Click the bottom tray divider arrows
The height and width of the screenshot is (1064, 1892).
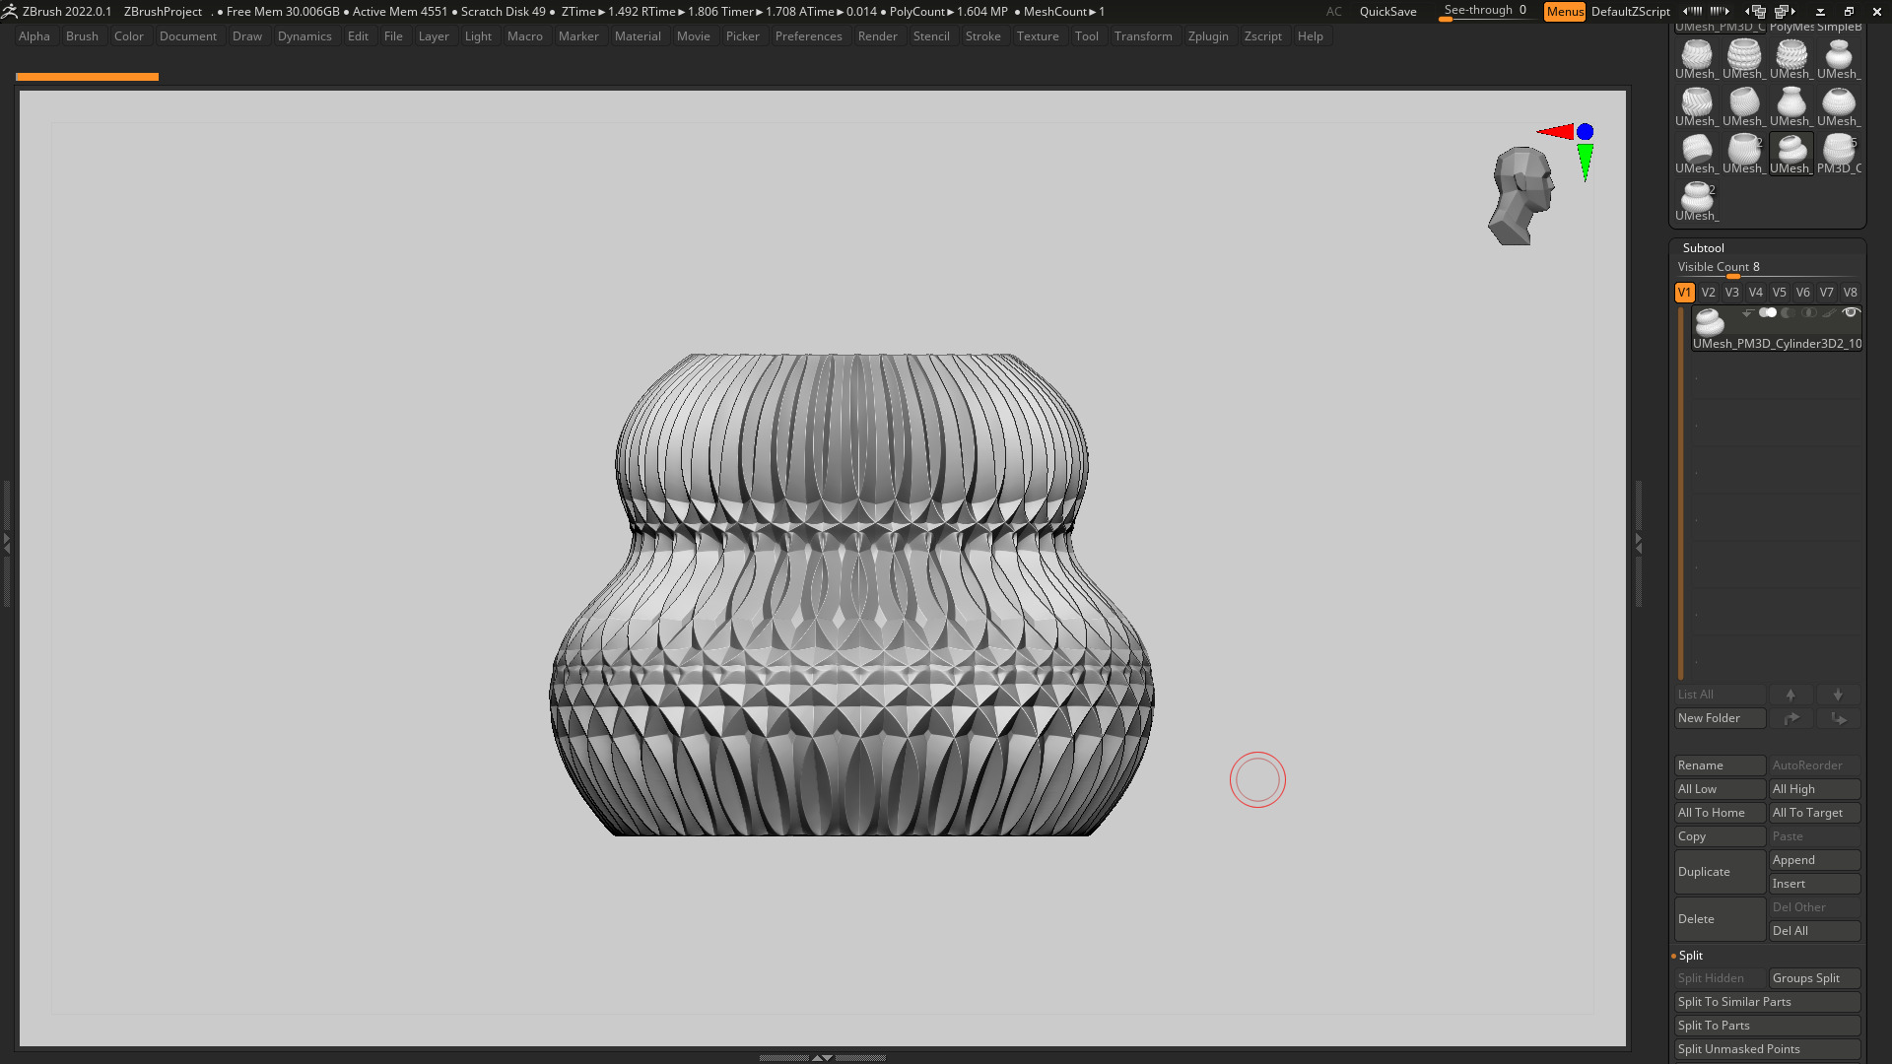click(x=822, y=1058)
